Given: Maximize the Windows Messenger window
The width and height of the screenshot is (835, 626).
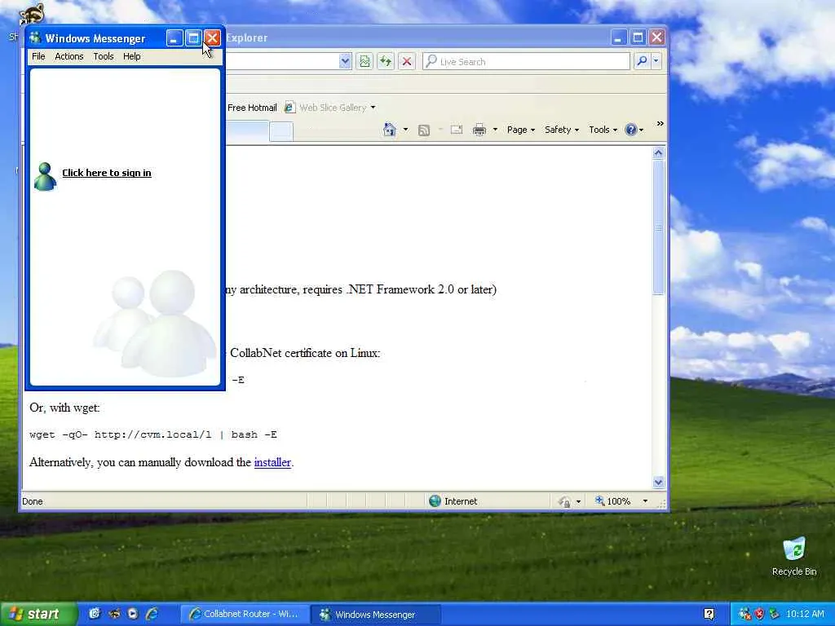Looking at the screenshot, I should click(193, 37).
